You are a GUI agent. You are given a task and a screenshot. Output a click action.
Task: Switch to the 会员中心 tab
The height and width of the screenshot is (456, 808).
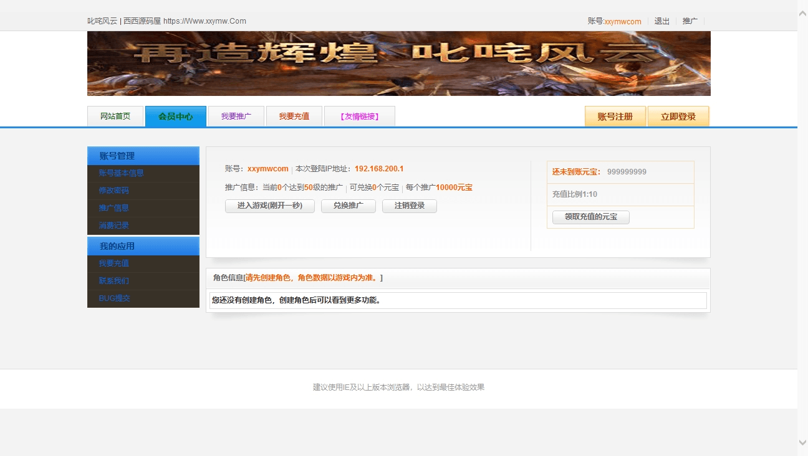[x=176, y=116]
